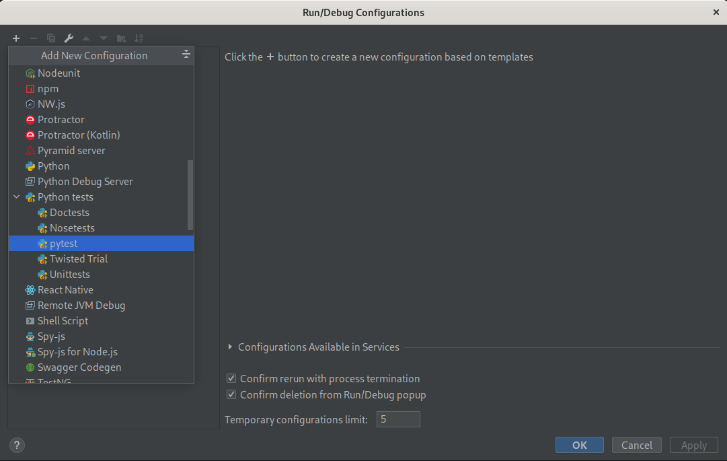Click the red npm icon
The height and width of the screenshot is (461, 727).
pyautogui.click(x=30, y=89)
